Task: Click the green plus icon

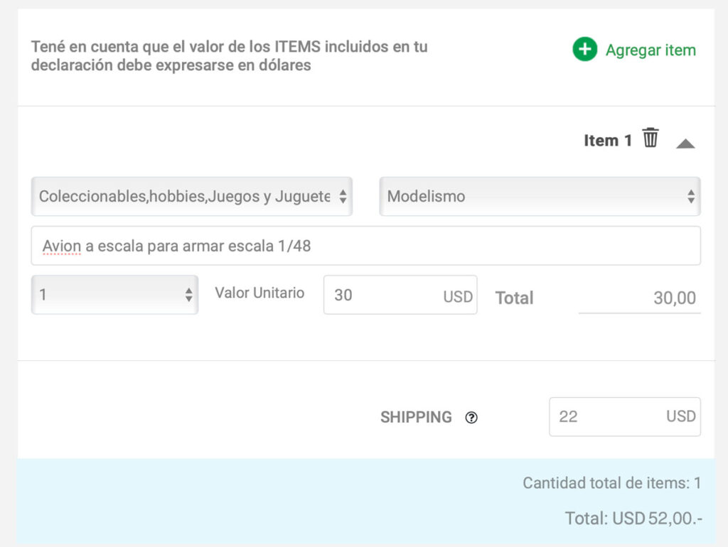Action: [x=584, y=49]
